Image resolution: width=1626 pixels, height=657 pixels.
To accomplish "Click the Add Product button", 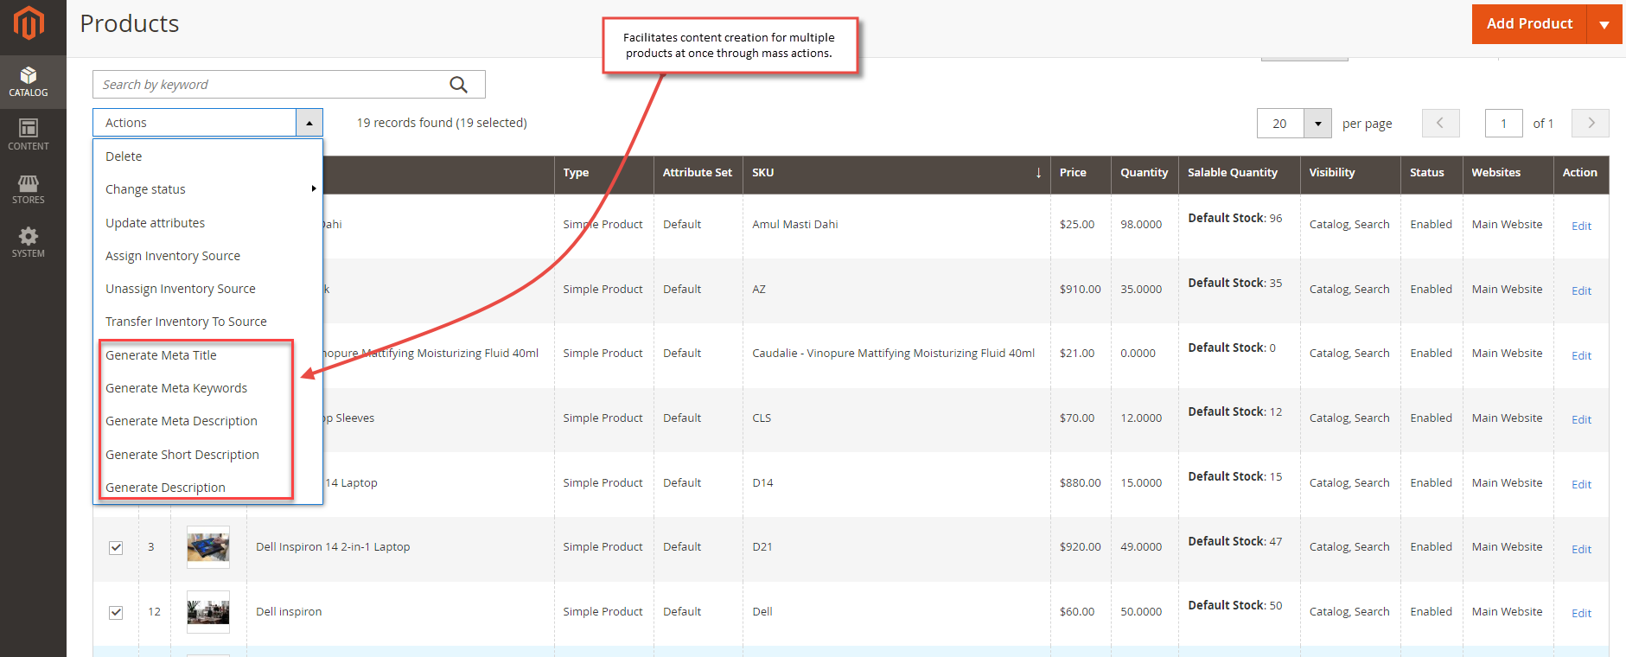I will click(x=1528, y=24).
